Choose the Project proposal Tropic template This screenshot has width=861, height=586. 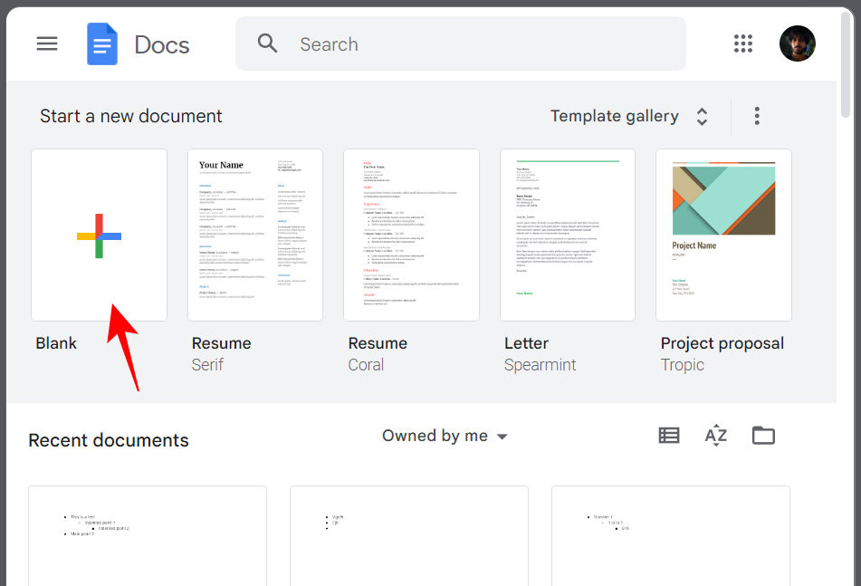click(723, 235)
